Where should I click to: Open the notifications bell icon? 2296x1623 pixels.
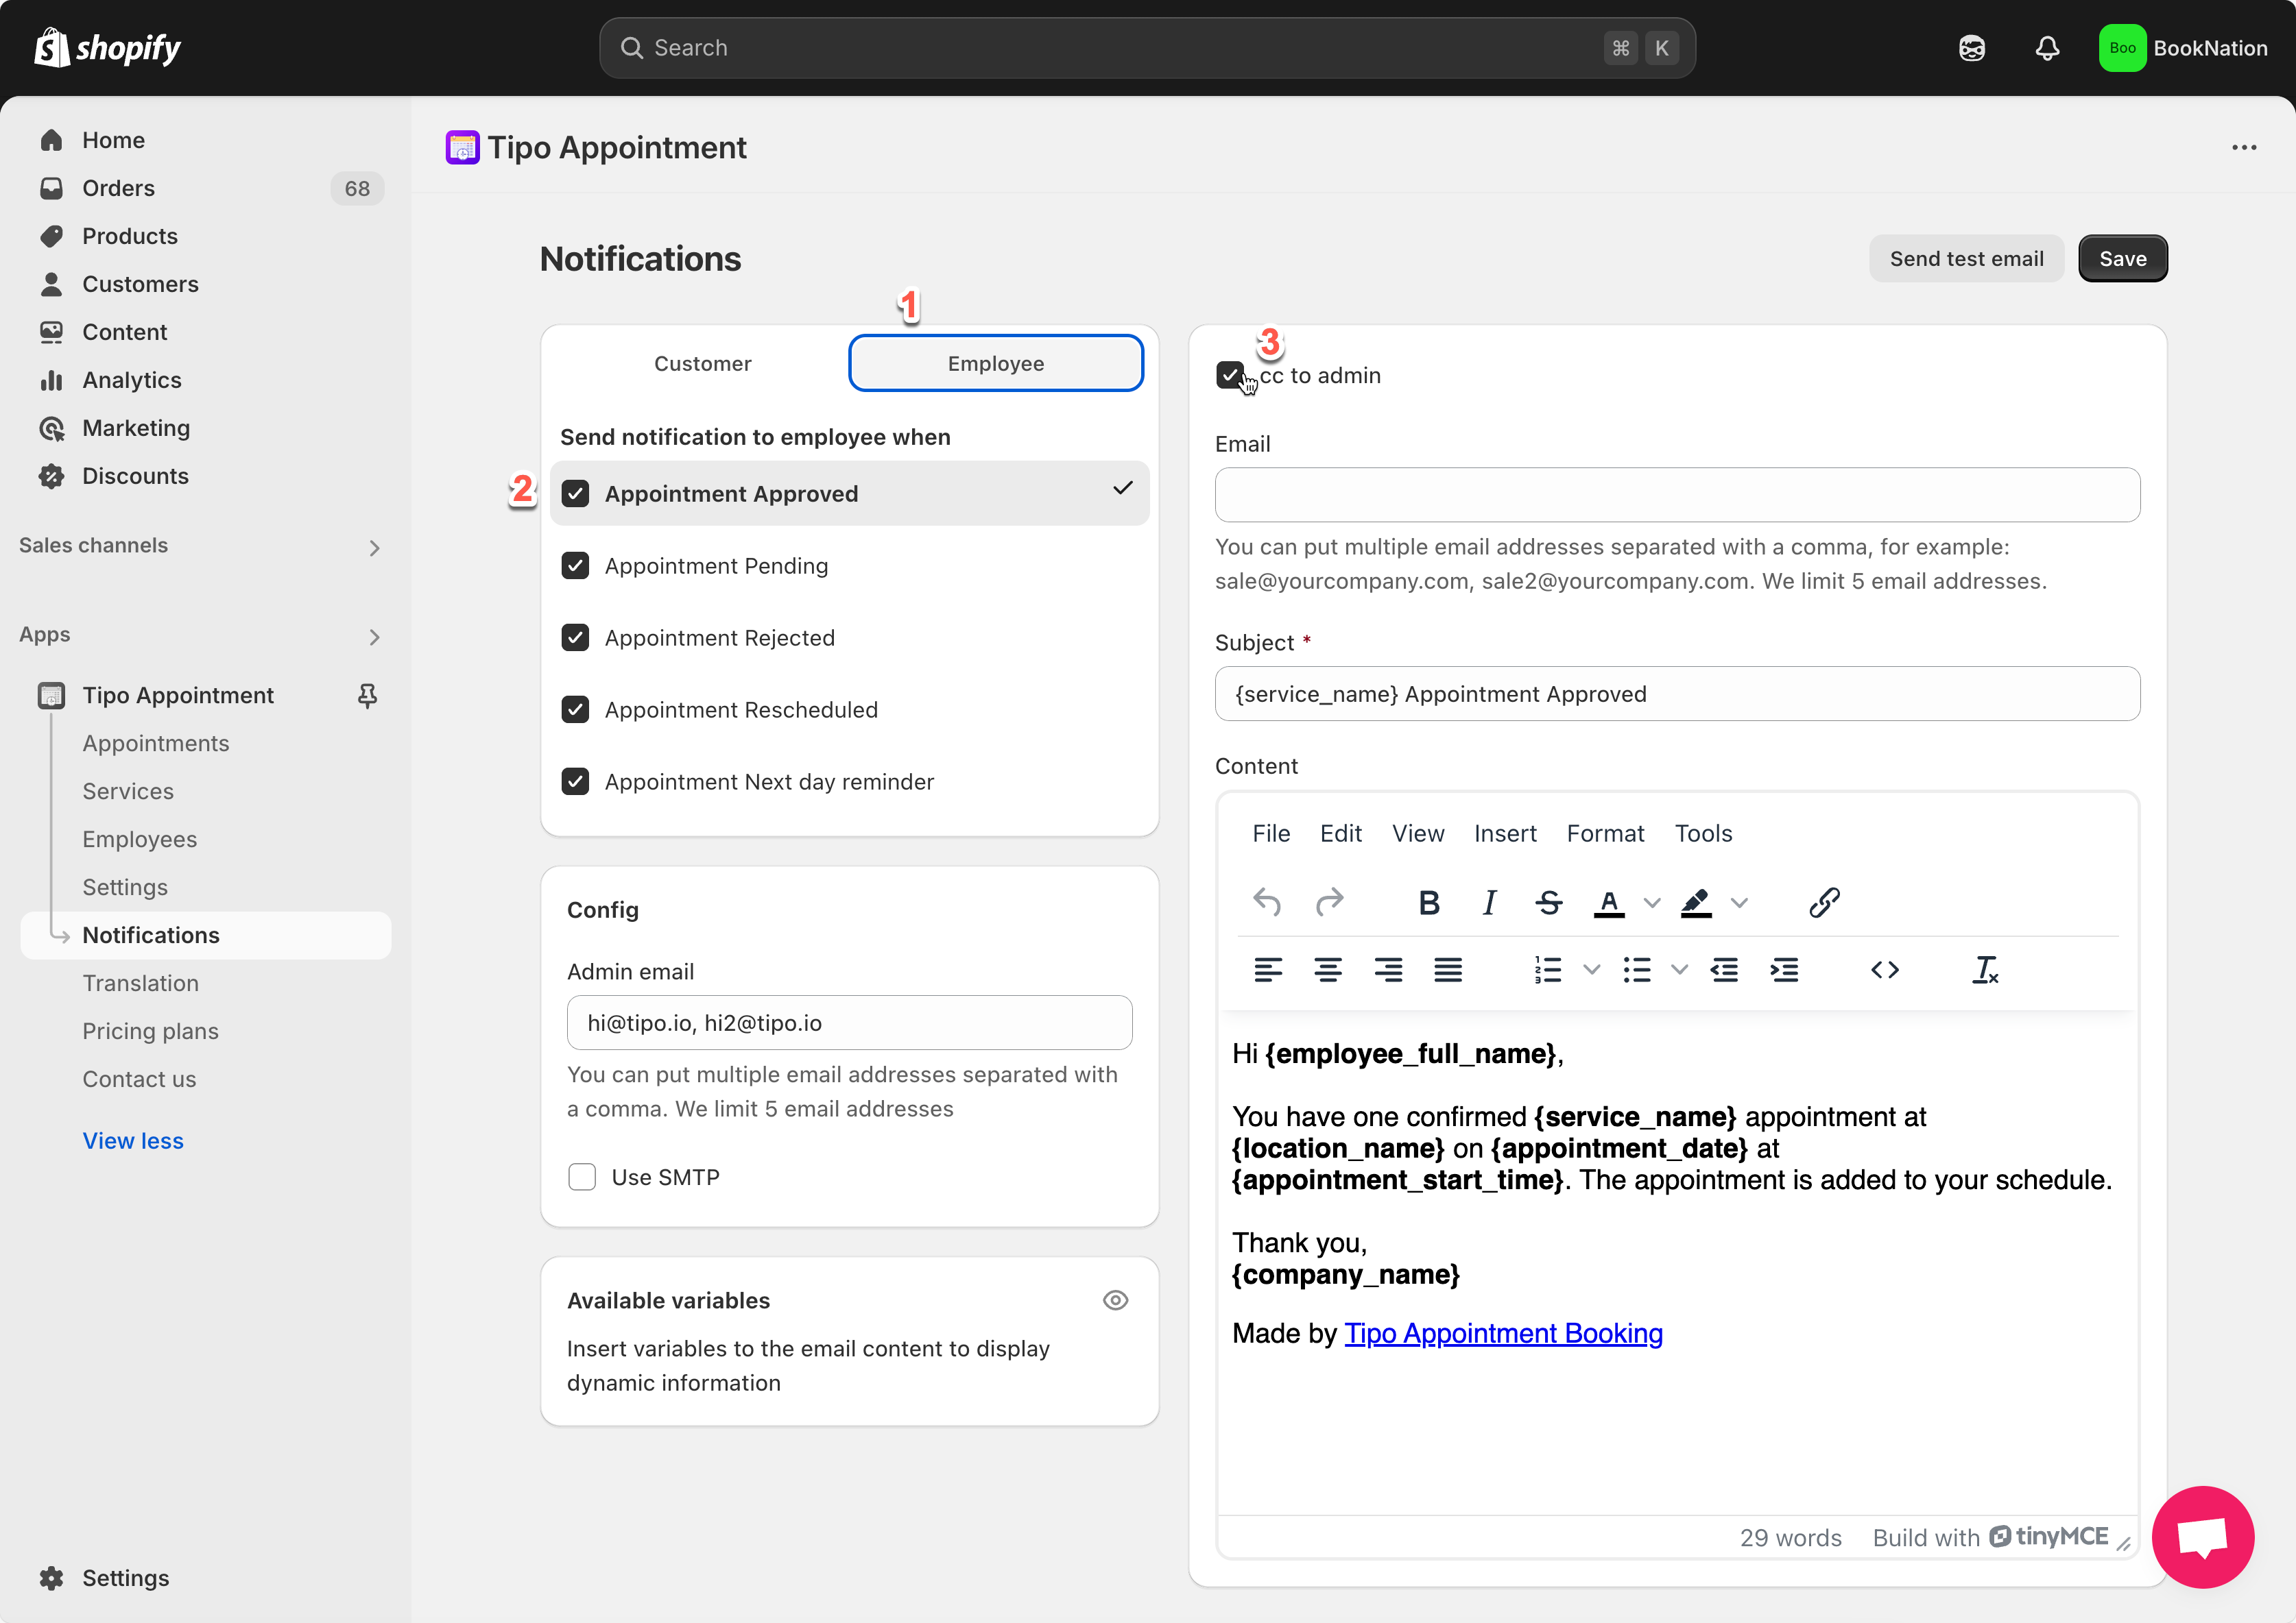(x=2047, y=48)
